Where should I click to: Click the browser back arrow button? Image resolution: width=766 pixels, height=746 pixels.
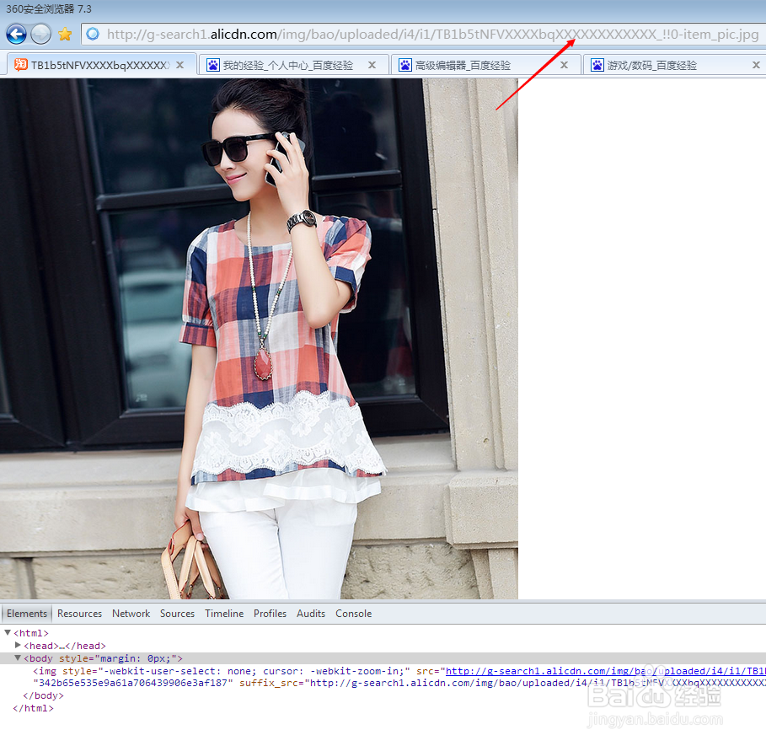tap(16, 35)
